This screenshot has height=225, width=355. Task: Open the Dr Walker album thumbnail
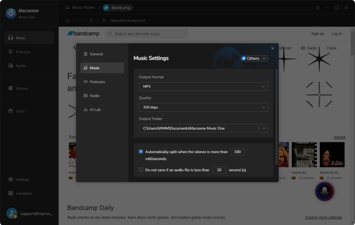[304, 154]
